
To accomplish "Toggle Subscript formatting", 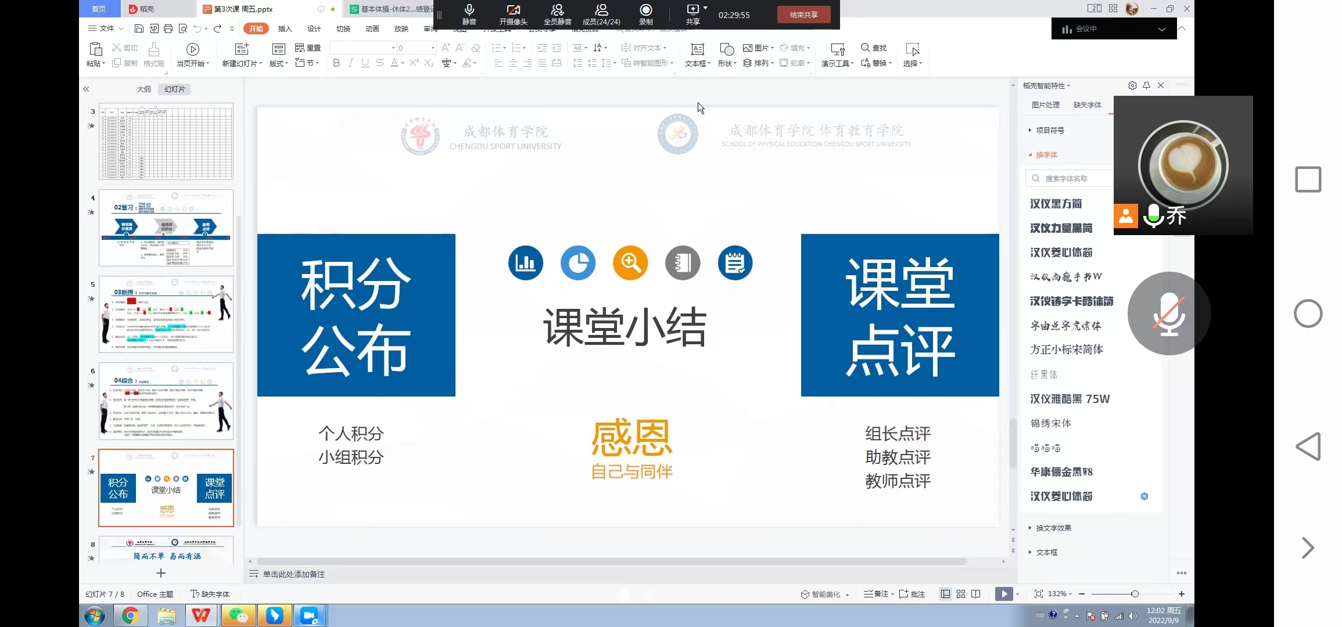I will pyautogui.click(x=429, y=63).
